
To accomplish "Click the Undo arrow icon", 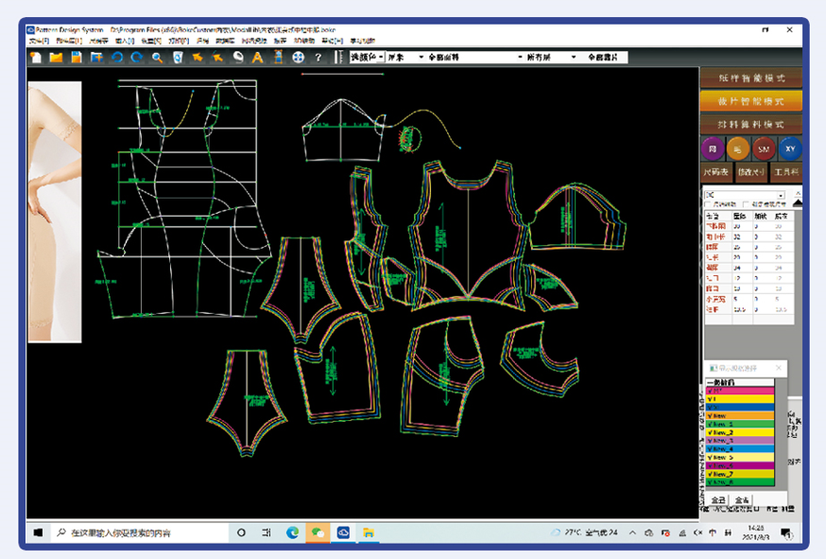I will 117,58.
